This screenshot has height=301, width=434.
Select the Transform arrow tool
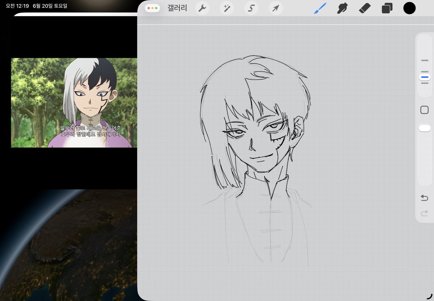(x=276, y=8)
